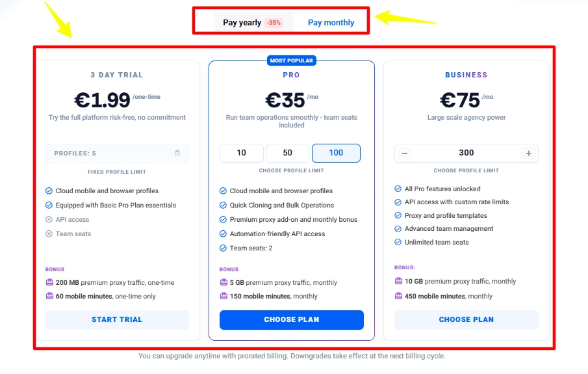Increase Business profile limit with plus
This screenshot has height=374, width=588.
(528, 154)
